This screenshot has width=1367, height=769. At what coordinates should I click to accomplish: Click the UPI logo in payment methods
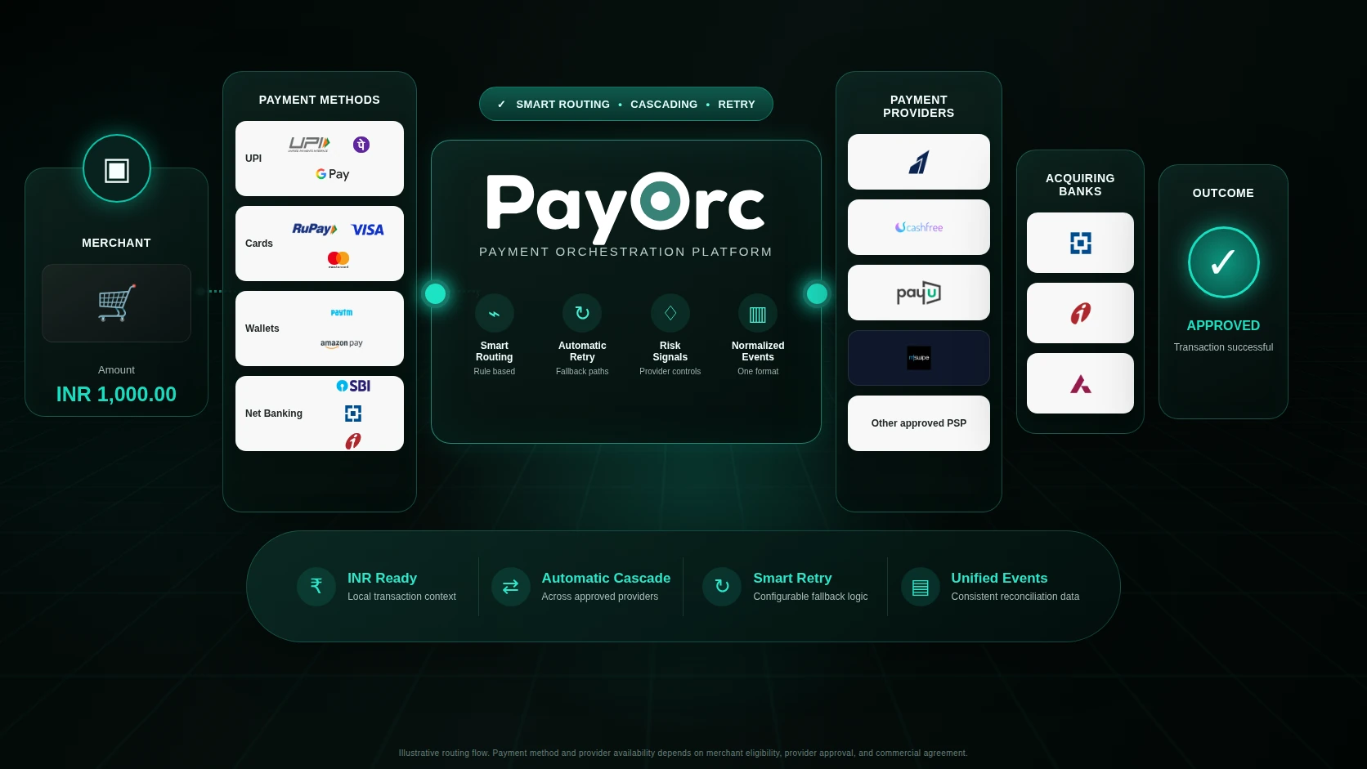click(309, 145)
